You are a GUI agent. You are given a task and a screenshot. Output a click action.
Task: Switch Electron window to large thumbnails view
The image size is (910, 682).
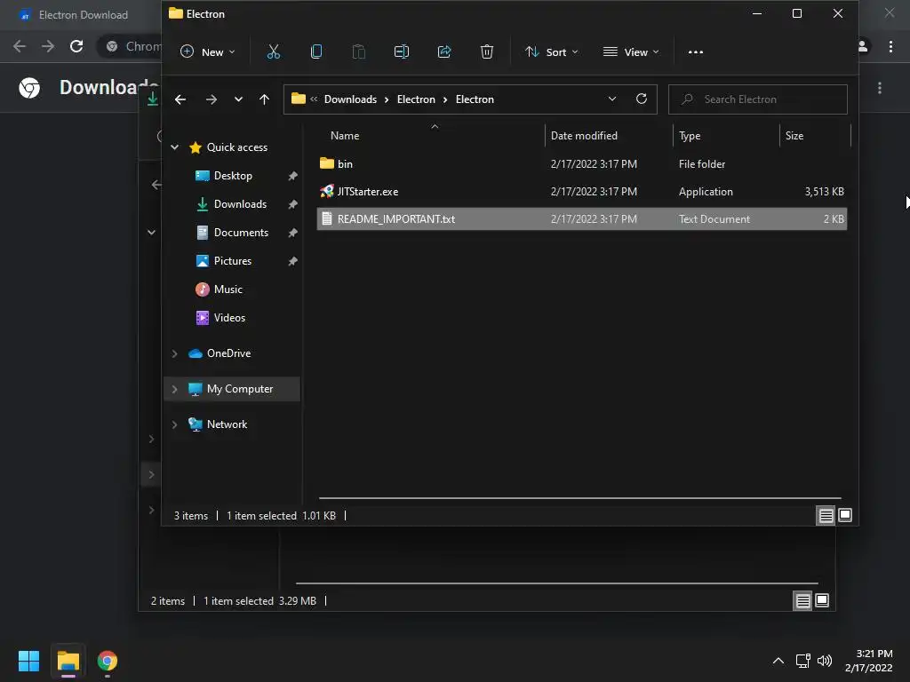(x=845, y=515)
